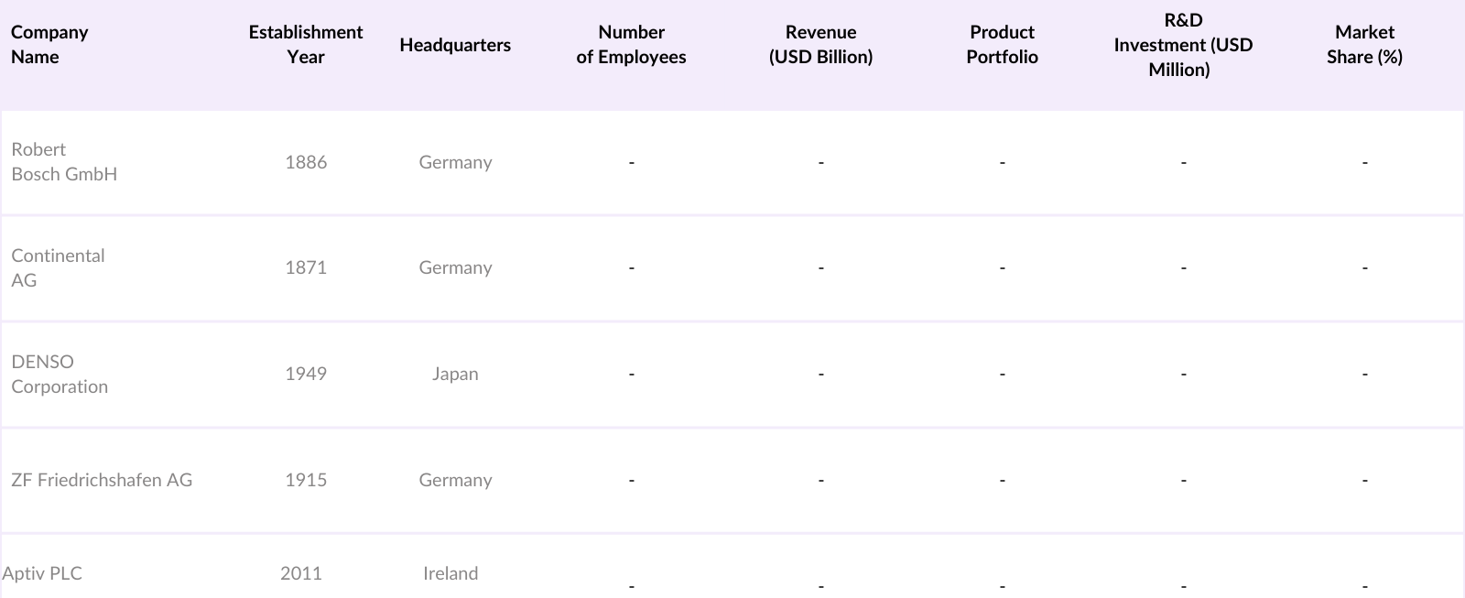The height and width of the screenshot is (598, 1465).
Task: Click the Company Name column header
Action: pyautogui.click(x=49, y=44)
